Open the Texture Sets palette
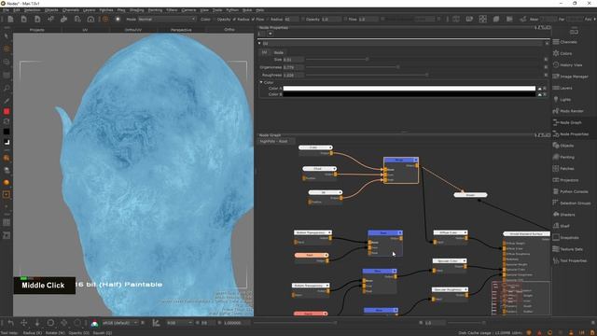This screenshot has height=336, width=597. point(568,249)
